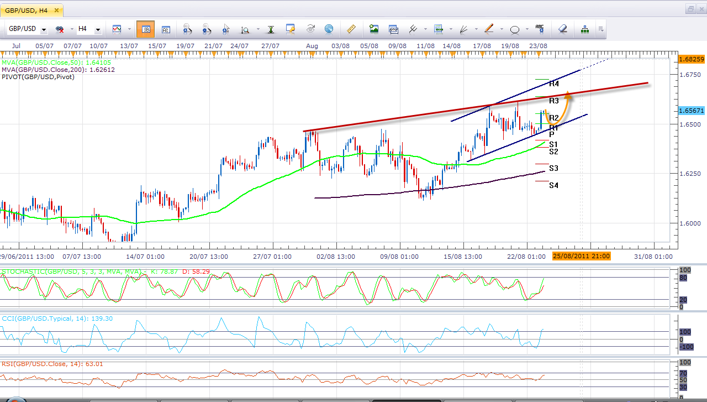Click the chart window settings icon
The height and width of the screenshot is (402, 707).
[291, 29]
